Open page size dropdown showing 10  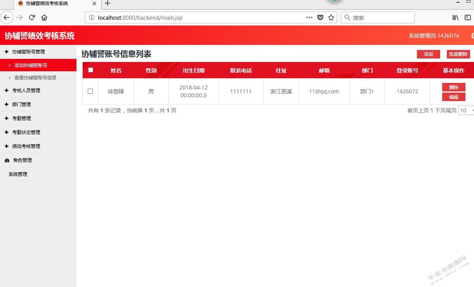(x=466, y=110)
